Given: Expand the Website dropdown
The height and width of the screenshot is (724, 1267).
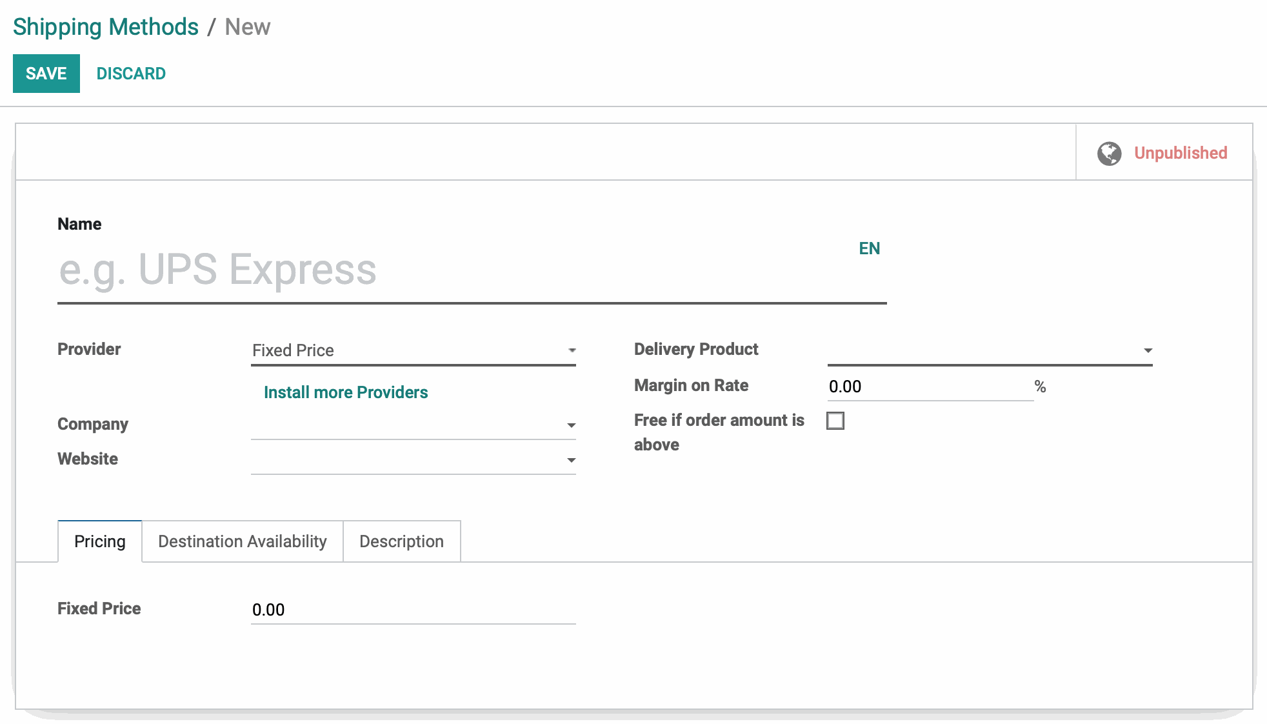Looking at the screenshot, I should [x=413, y=459].
